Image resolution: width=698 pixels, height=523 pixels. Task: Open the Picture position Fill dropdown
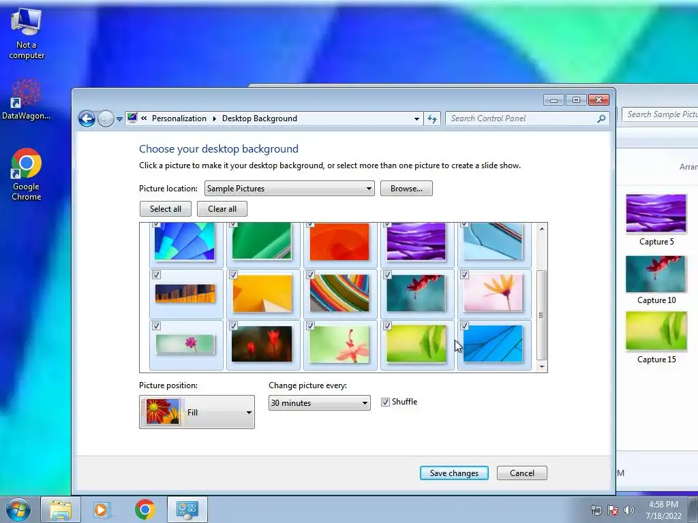click(x=197, y=412)
